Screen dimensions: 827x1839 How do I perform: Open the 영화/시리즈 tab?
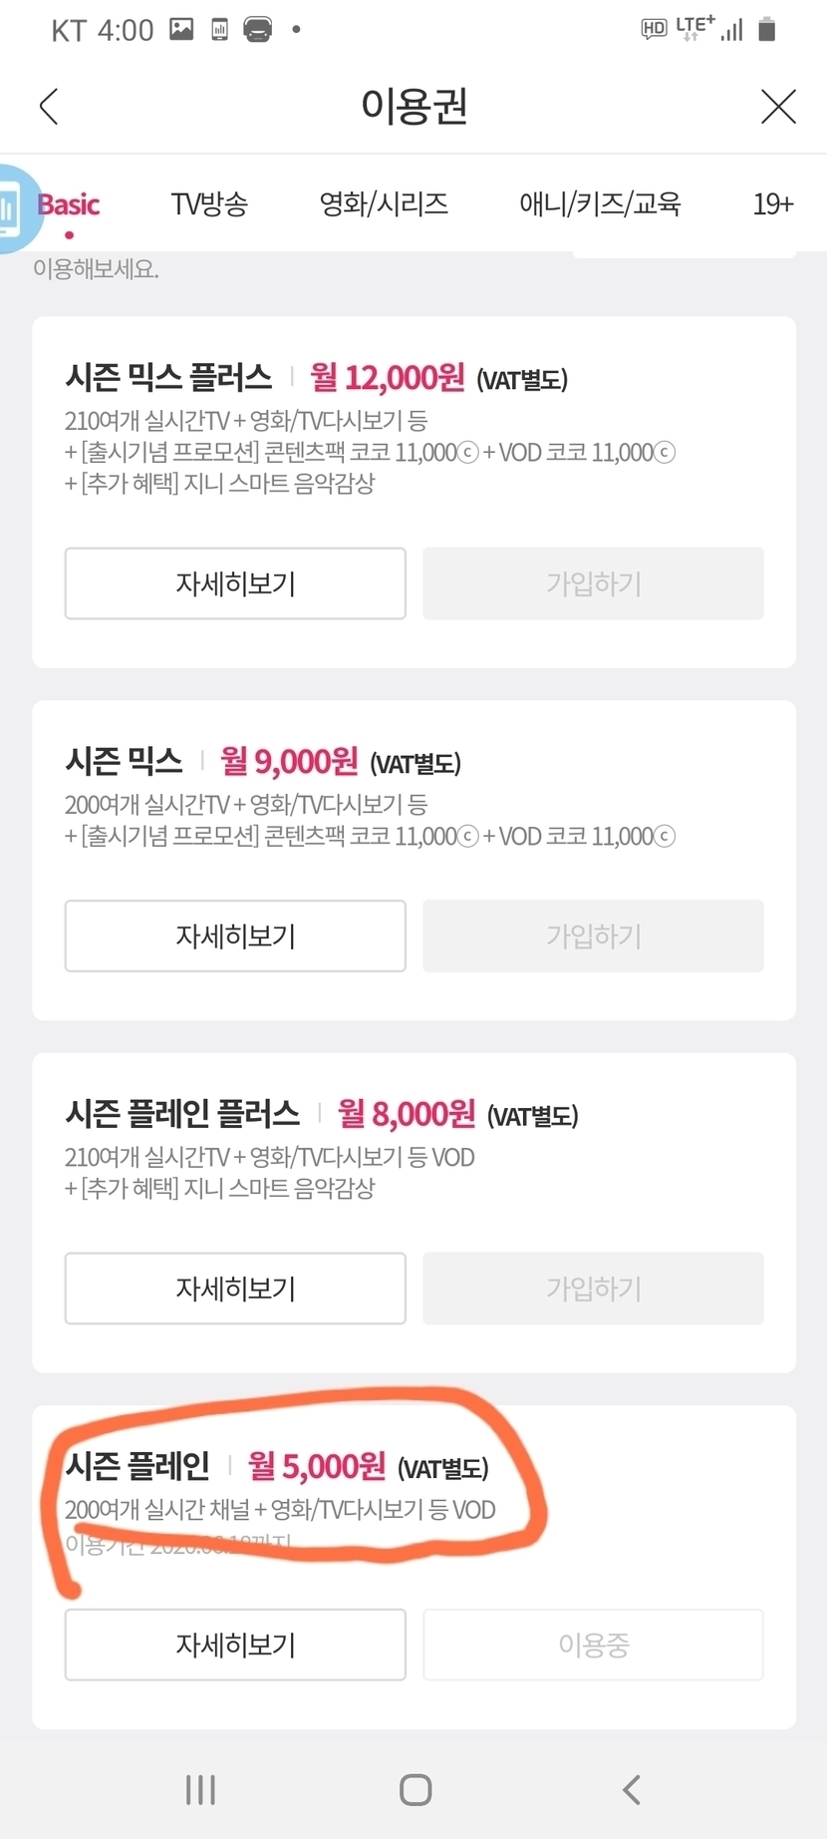click(x=384, y=205)
